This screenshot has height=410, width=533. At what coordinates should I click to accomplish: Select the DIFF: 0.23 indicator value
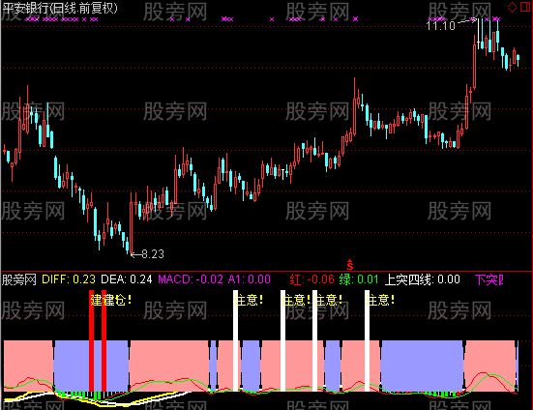[69, 279]
